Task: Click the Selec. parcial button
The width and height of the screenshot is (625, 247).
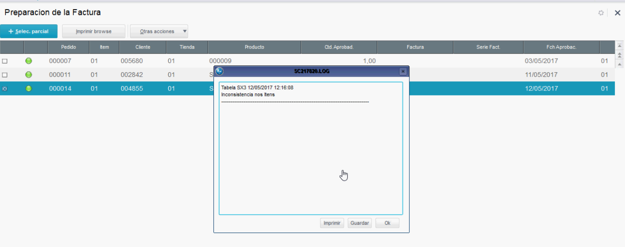Action: [x=29, y=31]
